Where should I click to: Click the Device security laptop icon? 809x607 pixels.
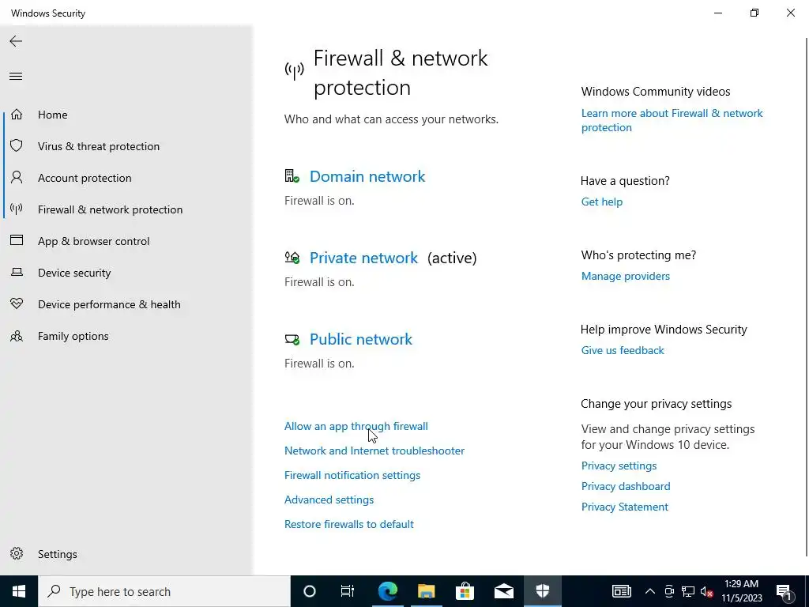point(17,273)
